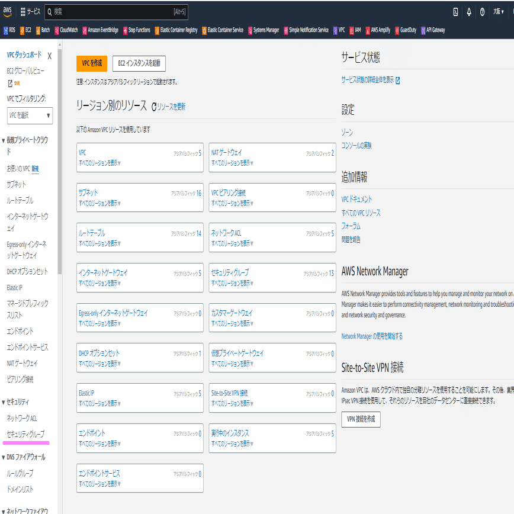Image resolution: width=514 pixels, height=514 pixels.
Task: Click the refresh resources icon
Action: (154, 107)
